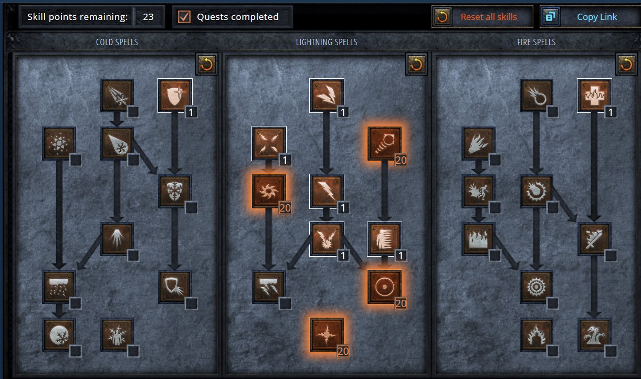Image resolution: width=641 pixels, height=379 pixels.
Task: Click the Telekinesis level 20 counter box
Action: 401,160
